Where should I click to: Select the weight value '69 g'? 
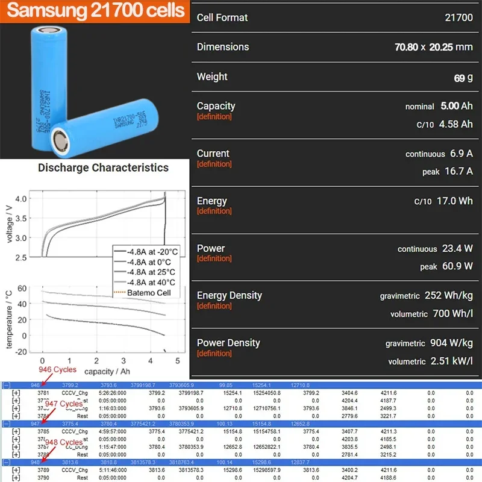coord(463,78)
